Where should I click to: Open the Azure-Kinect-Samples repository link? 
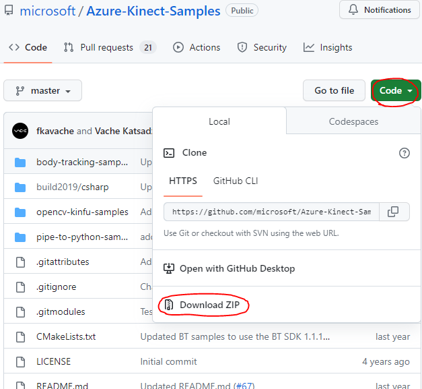point(153,11)
